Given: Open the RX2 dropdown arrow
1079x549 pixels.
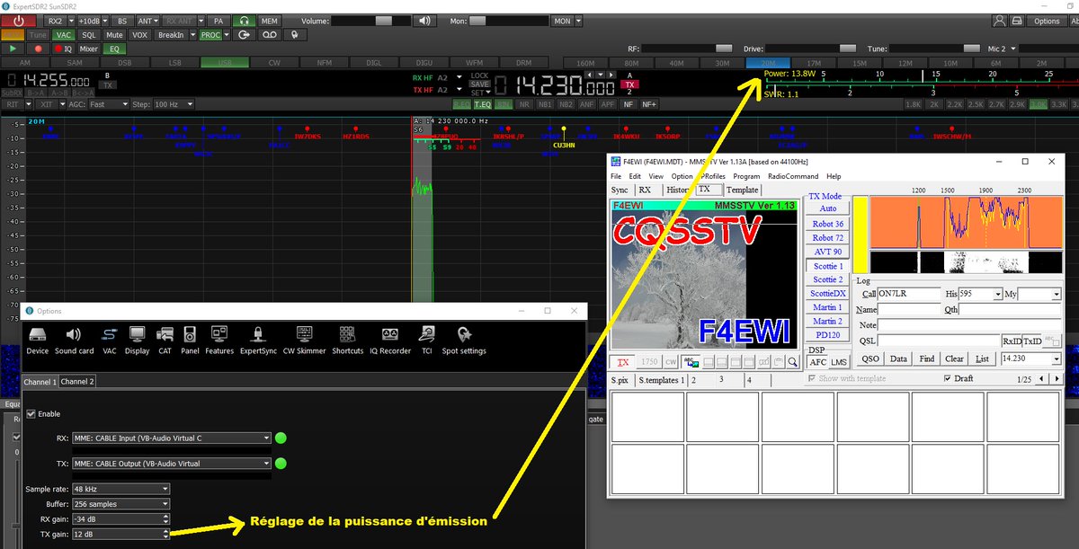Looking at the screenshot, I should pos(71,21).
